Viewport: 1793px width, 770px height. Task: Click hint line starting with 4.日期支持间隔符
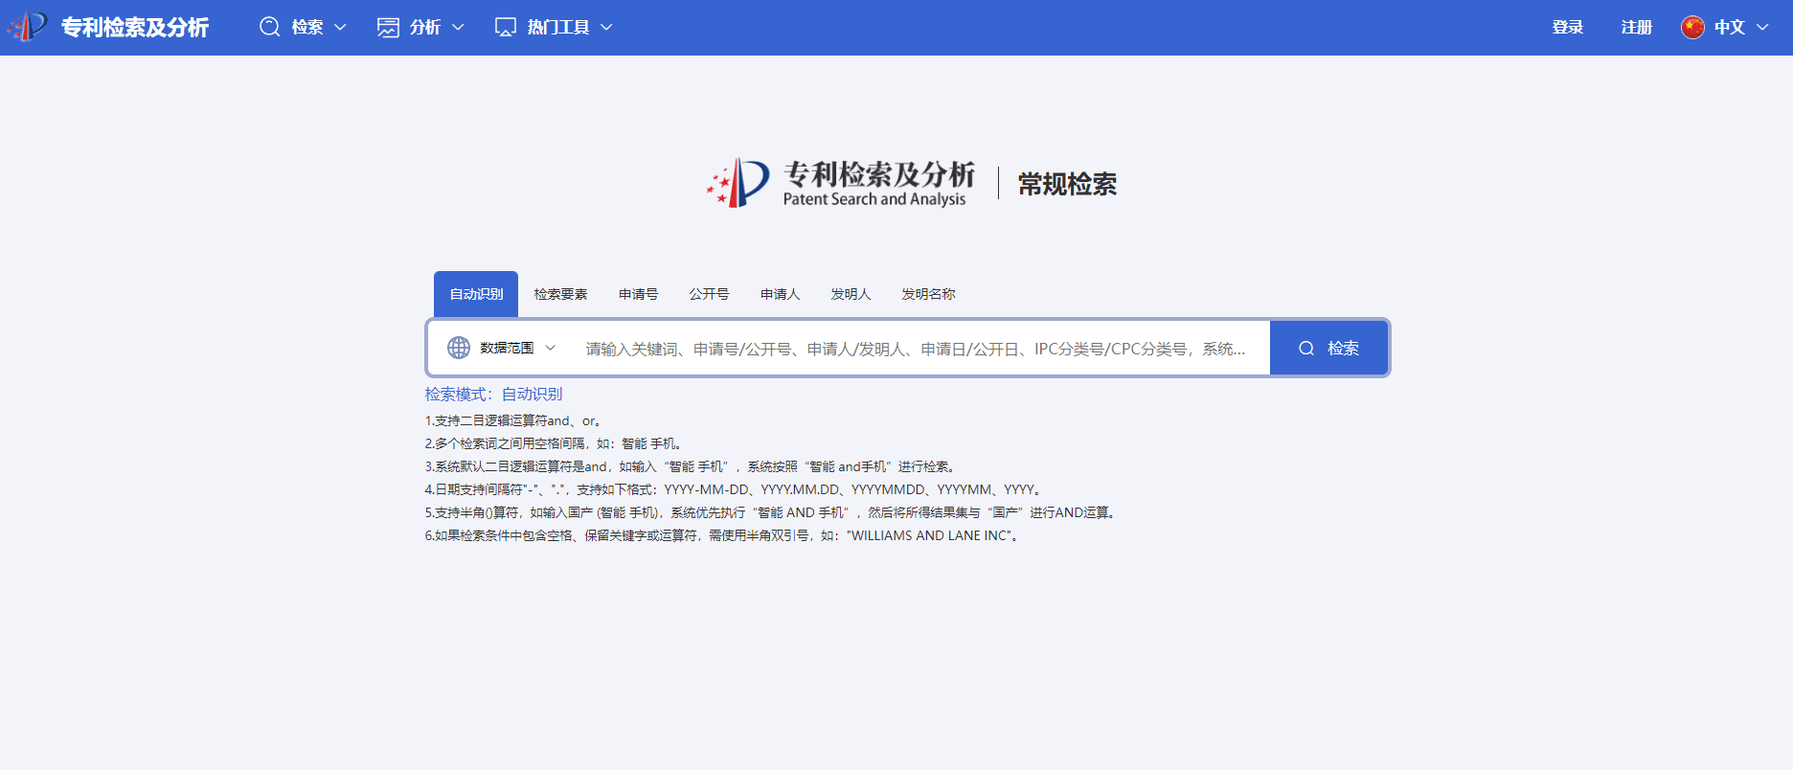click(x=734, y=489)
